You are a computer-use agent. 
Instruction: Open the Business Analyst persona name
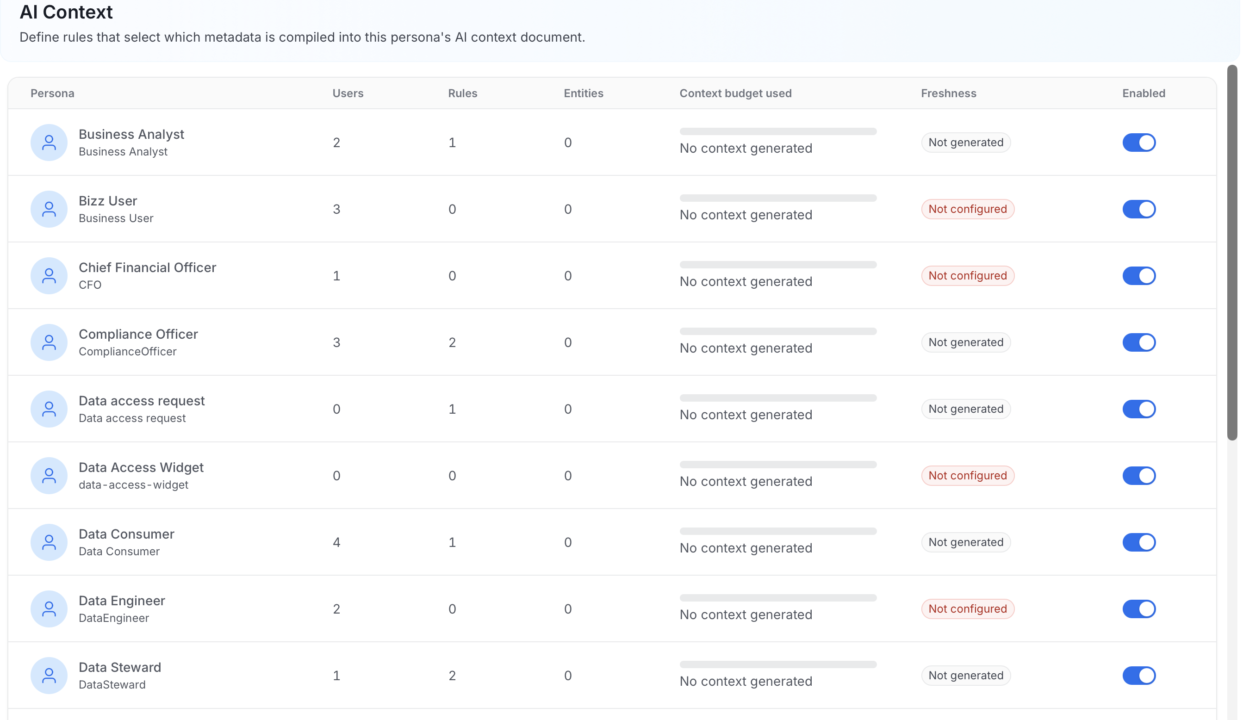click(x=131, y=134)
